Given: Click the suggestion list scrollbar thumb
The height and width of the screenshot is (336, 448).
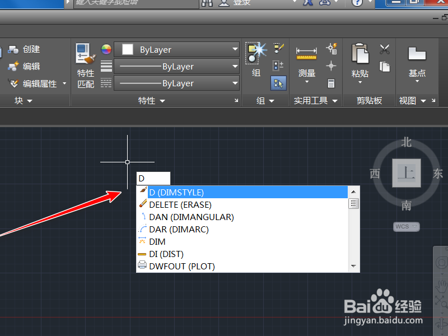Looking at the screenshot, I should pos(354,204).
